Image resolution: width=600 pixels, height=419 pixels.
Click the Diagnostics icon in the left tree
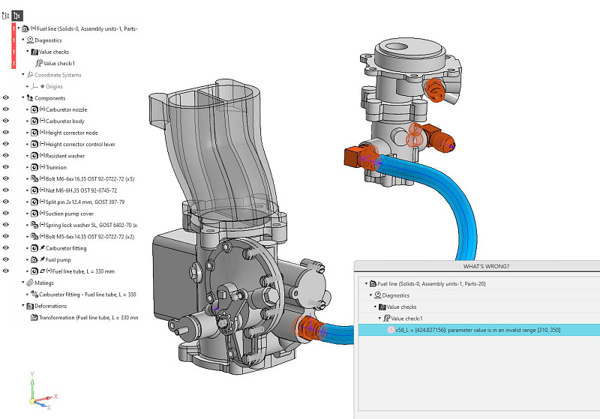coord(30,40)
